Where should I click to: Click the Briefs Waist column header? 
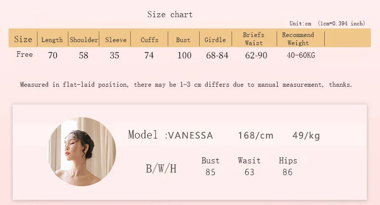[253, 39]
